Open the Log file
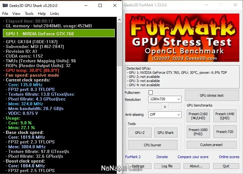The height and width of the screenshot is (174, 243). click(x=167, y=166)
